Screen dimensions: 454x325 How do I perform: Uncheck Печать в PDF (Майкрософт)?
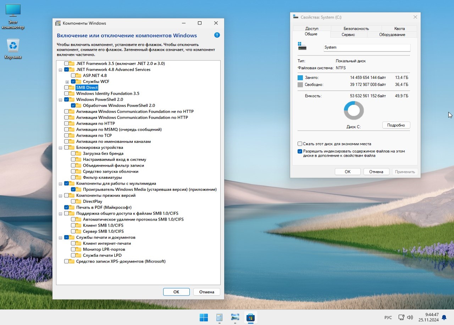(67, 207)
